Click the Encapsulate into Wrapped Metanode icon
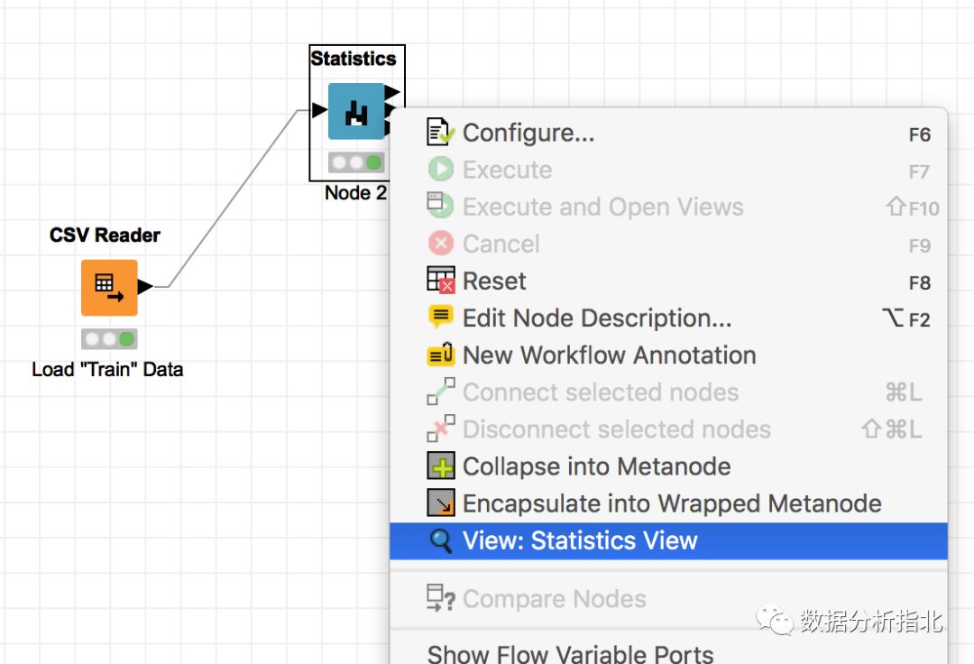This screenshot has height=664, width=974. (440, 503)
